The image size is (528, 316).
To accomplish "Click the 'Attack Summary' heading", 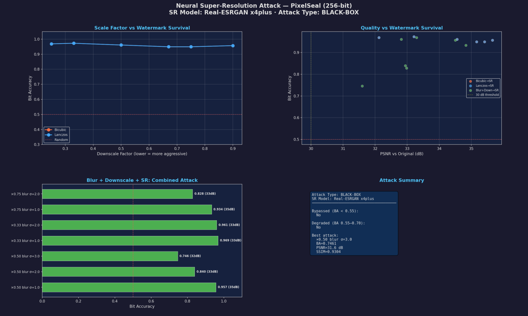I will tap(402, 180).
